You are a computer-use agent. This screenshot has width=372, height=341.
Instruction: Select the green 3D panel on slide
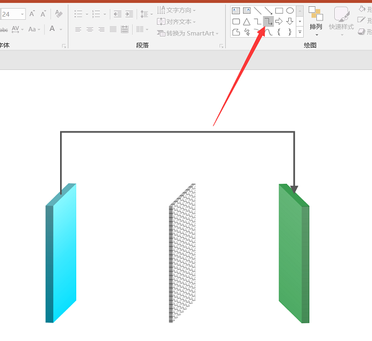coord(293,254)
